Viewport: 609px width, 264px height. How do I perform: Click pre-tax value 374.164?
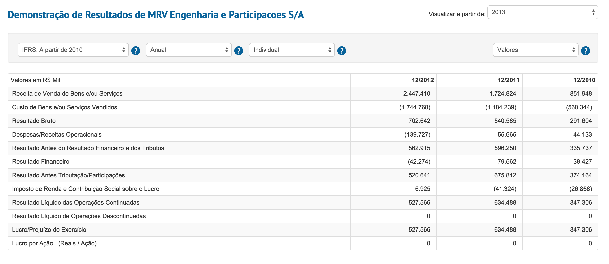click(x=581, y=175)
